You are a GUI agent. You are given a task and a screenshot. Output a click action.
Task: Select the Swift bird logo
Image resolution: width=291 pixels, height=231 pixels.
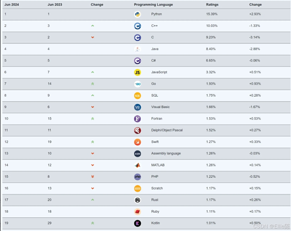pyautogui.click(x=137, y=142)
